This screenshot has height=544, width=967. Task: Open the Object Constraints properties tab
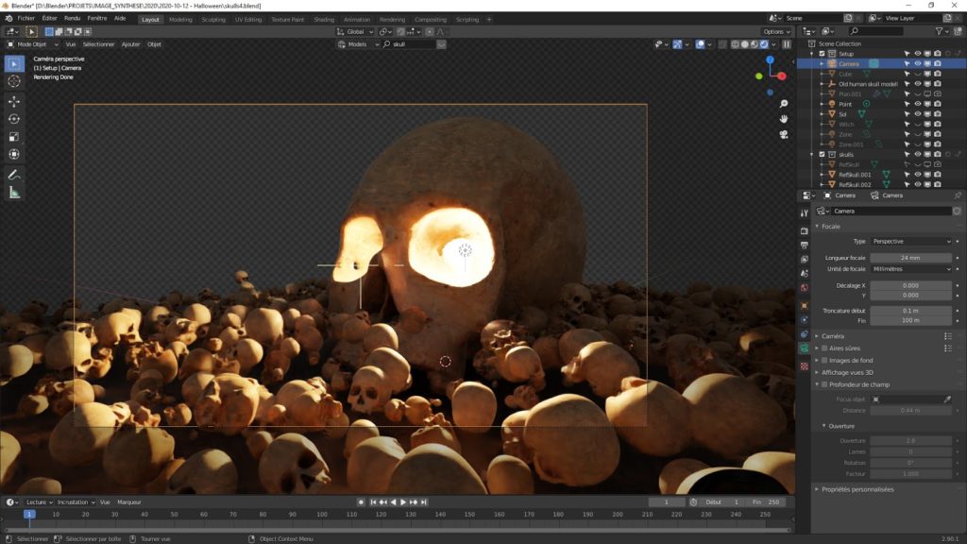(x=805, y=333)
